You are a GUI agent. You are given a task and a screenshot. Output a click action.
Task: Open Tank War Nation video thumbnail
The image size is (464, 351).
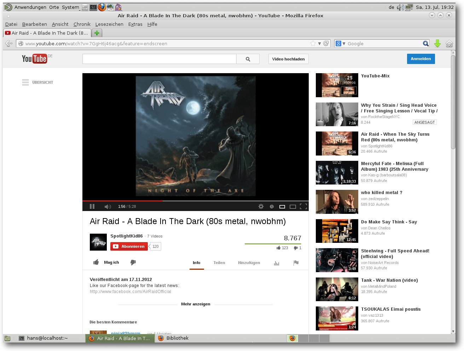tap(337, 289)
